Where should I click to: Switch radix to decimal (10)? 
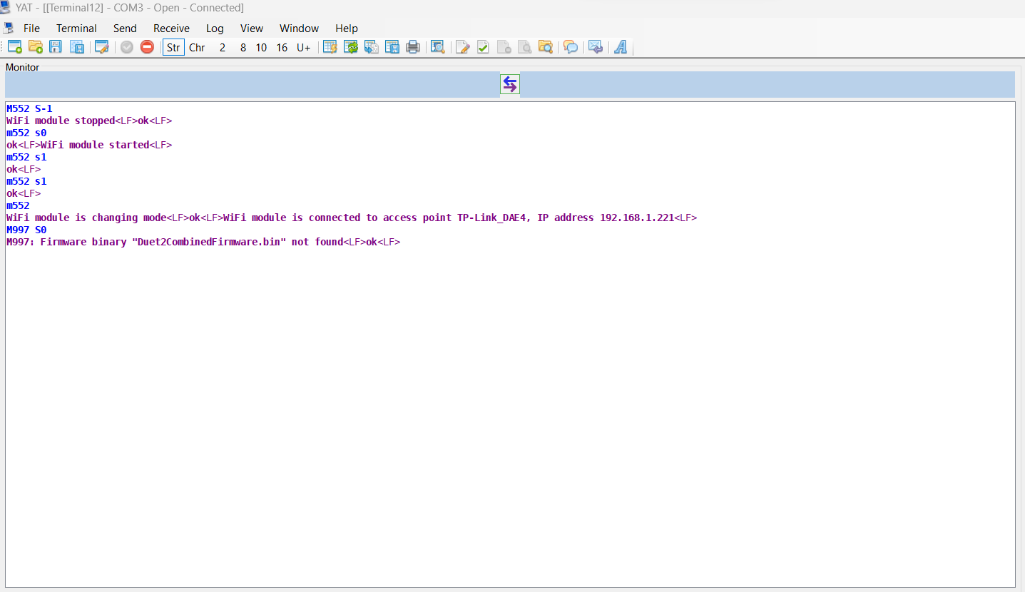click(261, 48)
